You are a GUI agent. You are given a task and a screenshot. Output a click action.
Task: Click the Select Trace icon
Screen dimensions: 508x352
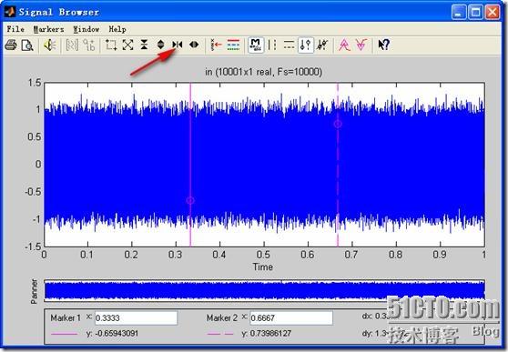pos(216,45)
